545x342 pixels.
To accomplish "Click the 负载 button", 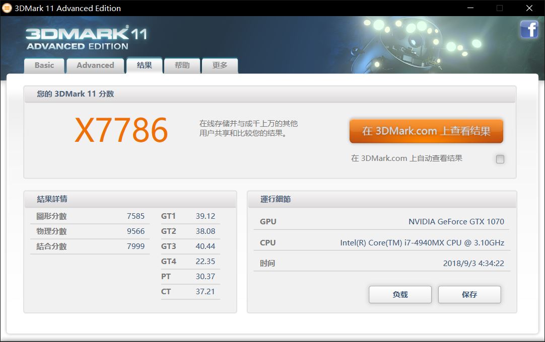I will (x=400, y=294).
